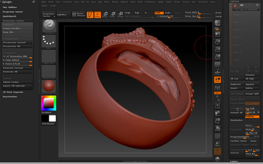Toggle Local transformations button
The width and height of the screenshot is (263, 164).
point(217,80)
